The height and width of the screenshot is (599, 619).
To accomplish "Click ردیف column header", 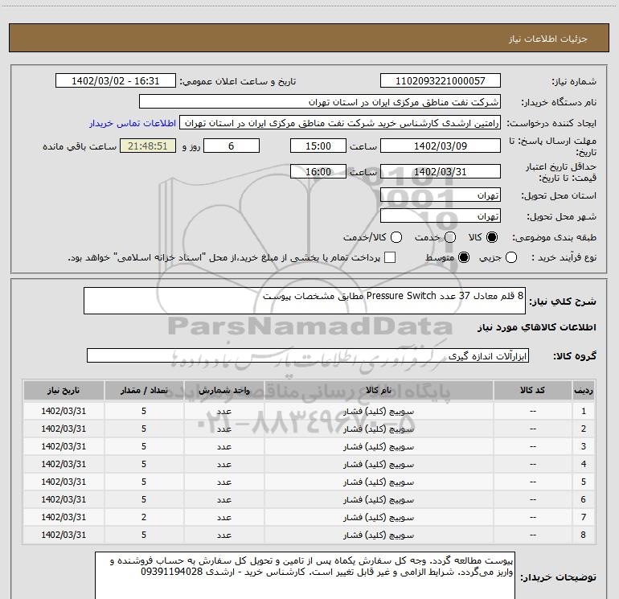I will pyautogui.click(x=584, y=390).
